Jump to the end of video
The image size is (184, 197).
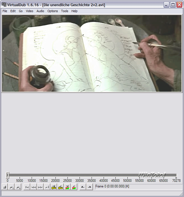[x=47, y=187]
